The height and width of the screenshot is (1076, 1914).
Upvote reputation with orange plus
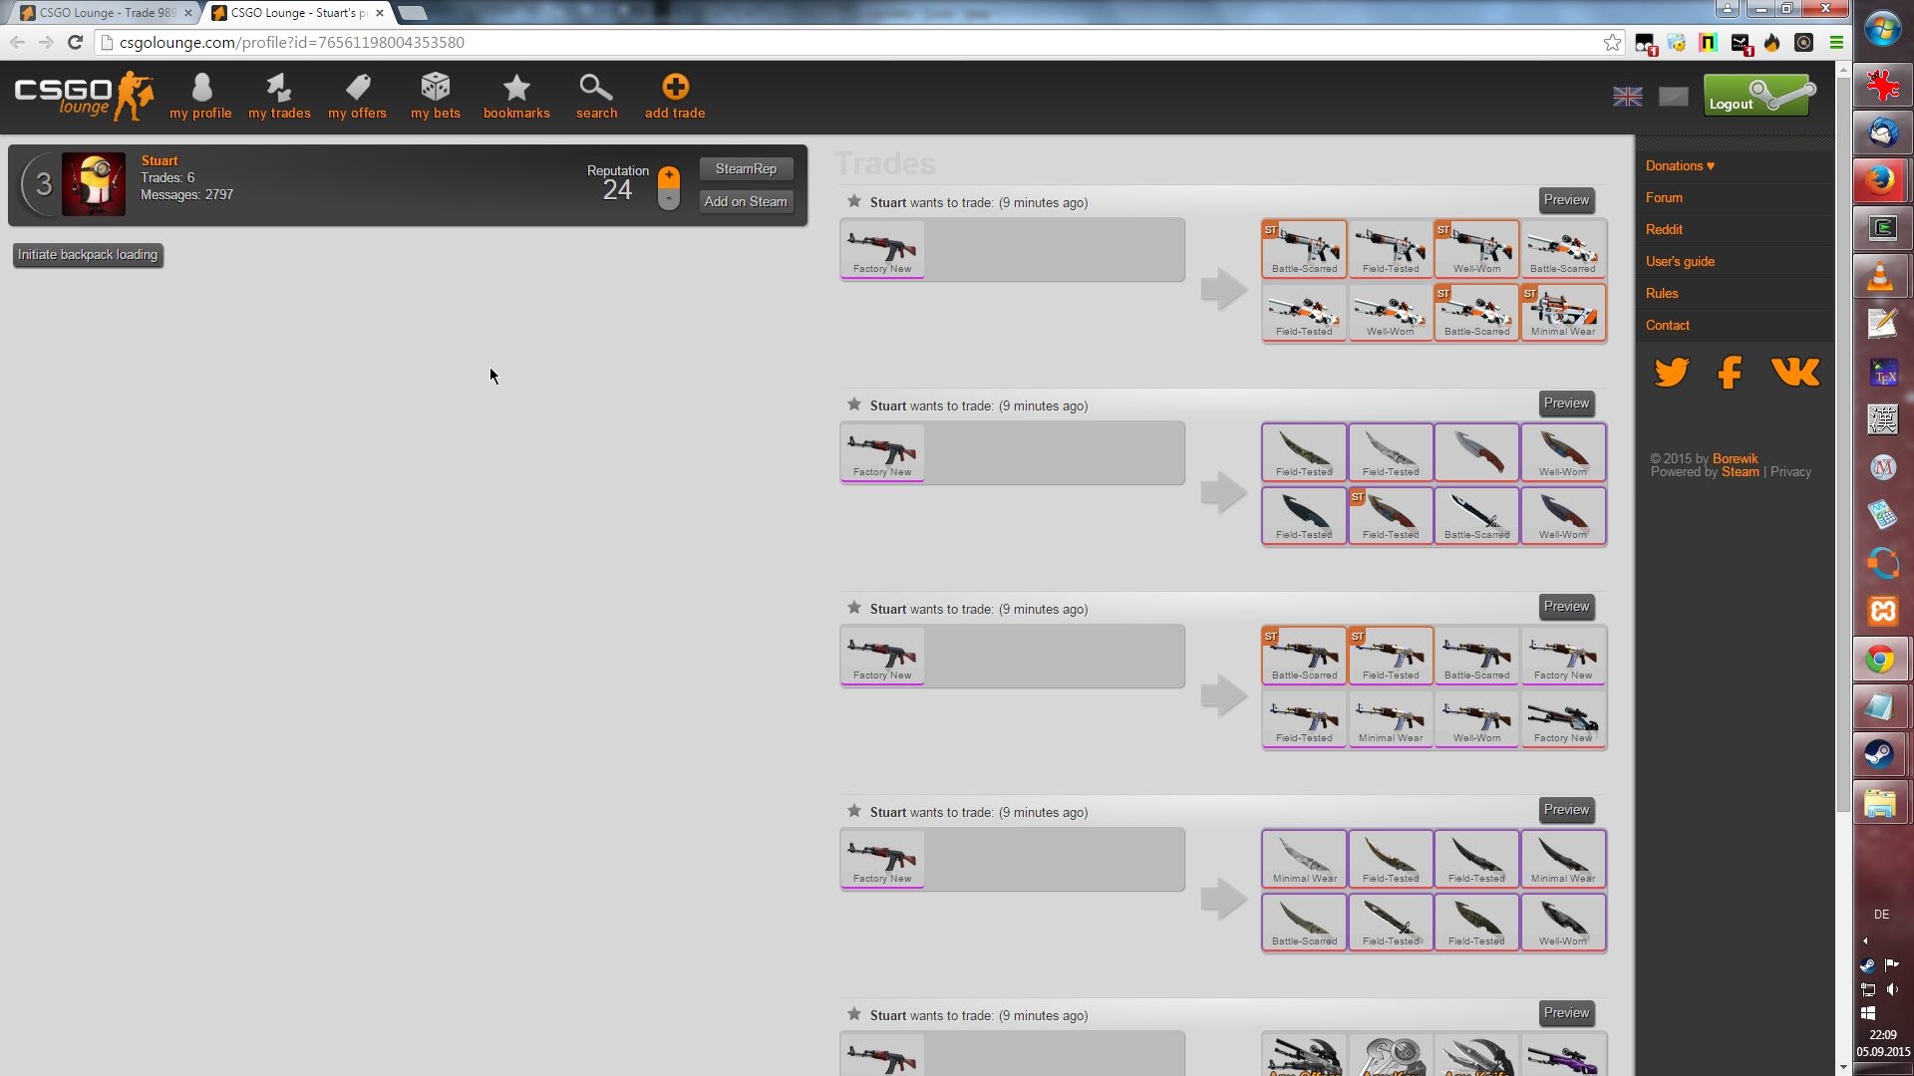pos(669,176)
